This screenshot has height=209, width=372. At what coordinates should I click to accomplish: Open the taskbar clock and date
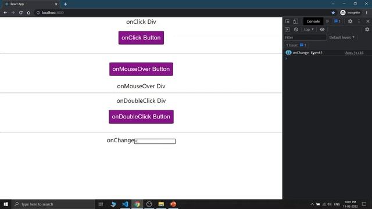[x=350, y=204]
